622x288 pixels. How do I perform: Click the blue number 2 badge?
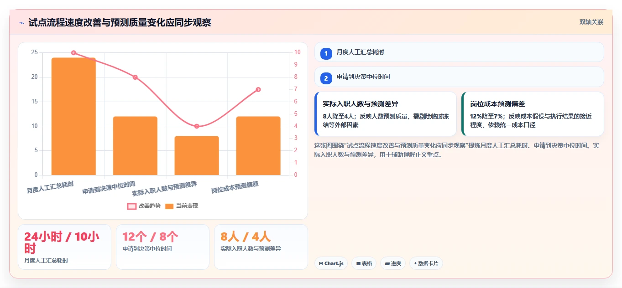click(x=326, y=78)
